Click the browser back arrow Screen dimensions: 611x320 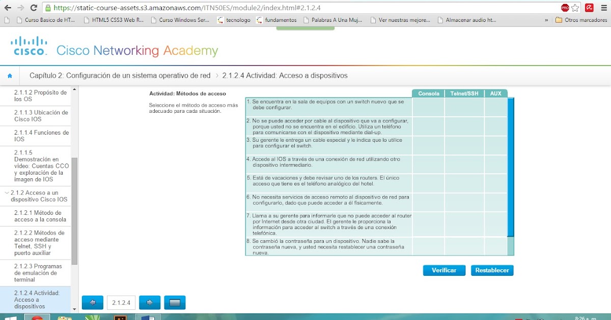[7, 8]
